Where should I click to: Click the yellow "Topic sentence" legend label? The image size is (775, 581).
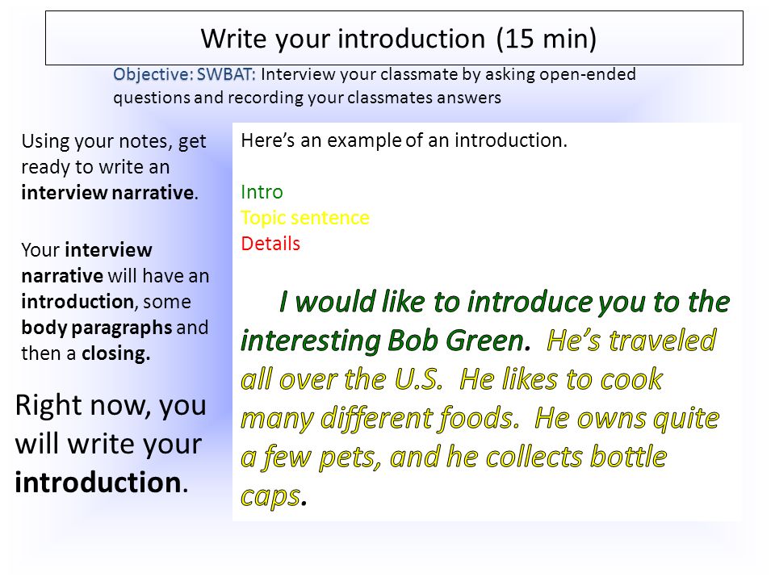[305, 218]
